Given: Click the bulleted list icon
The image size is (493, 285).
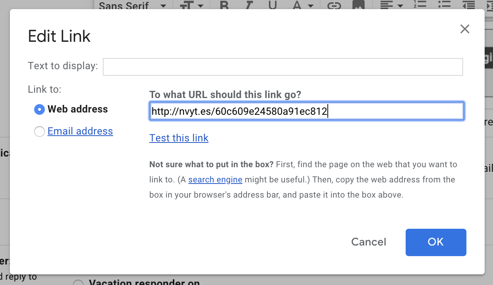Looking at the screenshot, I should click(444, 5).
